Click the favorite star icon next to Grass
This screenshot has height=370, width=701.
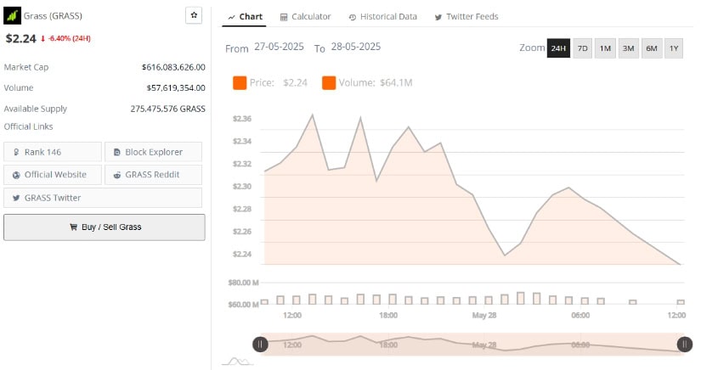(x=194, y=15)
